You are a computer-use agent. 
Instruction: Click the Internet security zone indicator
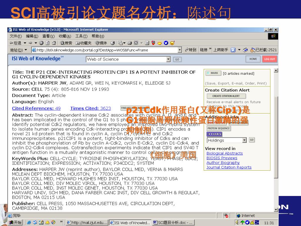tap(245, 216)
